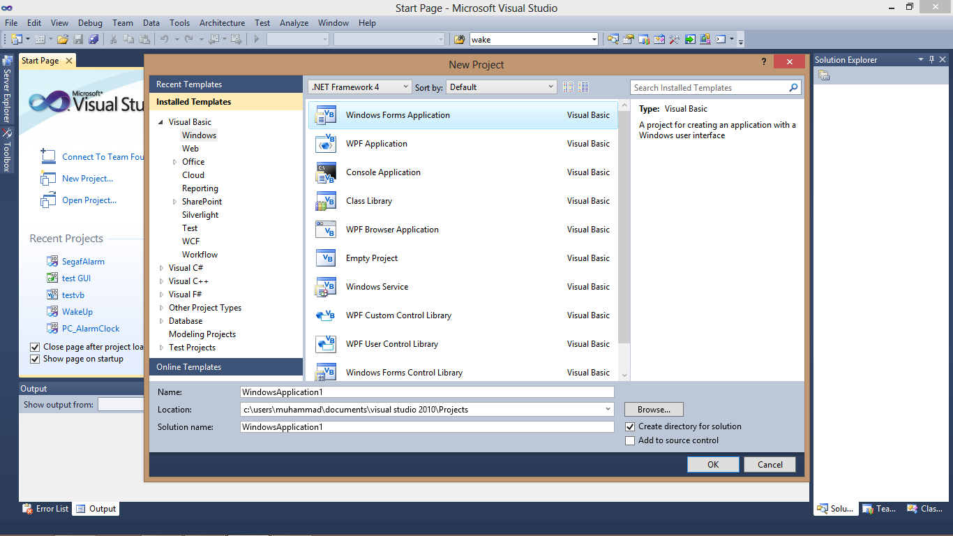Click the templates list vertical scrollbar

click(624, 240)
